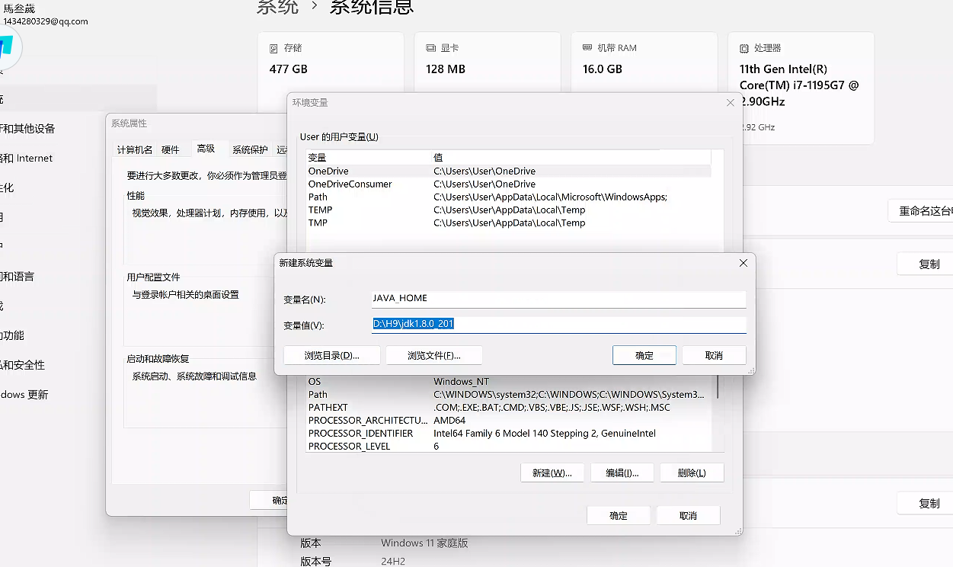Click the graphics card icon beside 显卡
Image resolution: width=953 pixels, height=567 pixels.
[431, 48]
